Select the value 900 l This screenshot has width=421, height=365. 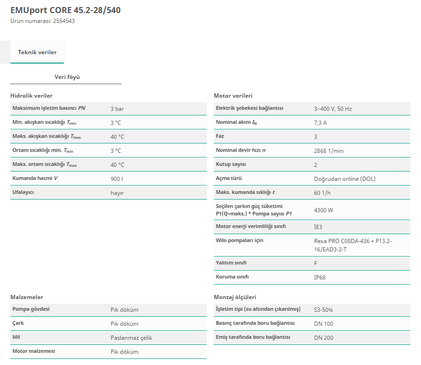[117, 179]
